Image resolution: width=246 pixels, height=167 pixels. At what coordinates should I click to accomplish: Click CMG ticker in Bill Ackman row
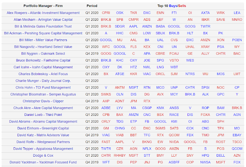[x=134, y=33]
